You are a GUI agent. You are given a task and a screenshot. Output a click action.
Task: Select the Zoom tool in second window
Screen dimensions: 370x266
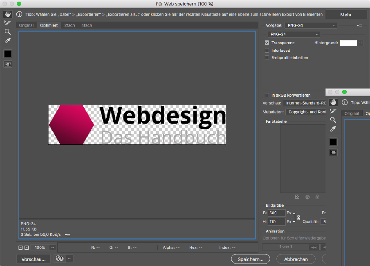[333, 120]
